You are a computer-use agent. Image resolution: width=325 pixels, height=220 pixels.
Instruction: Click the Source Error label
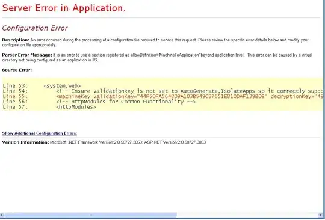coord(17,70)
